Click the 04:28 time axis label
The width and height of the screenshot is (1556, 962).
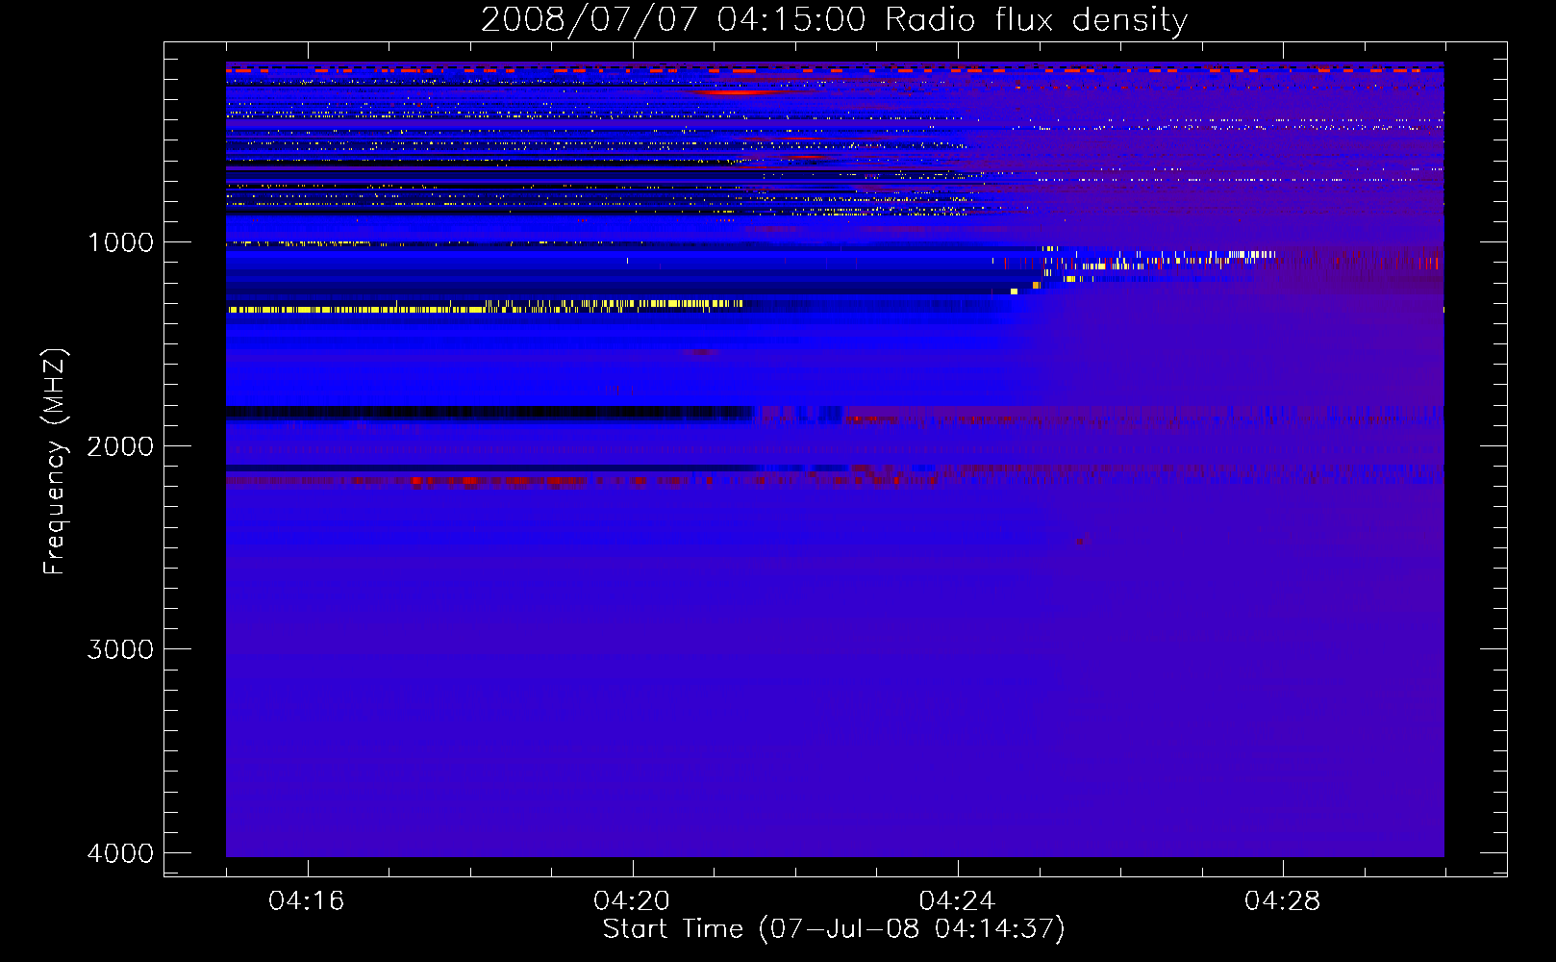point(1282,901)
